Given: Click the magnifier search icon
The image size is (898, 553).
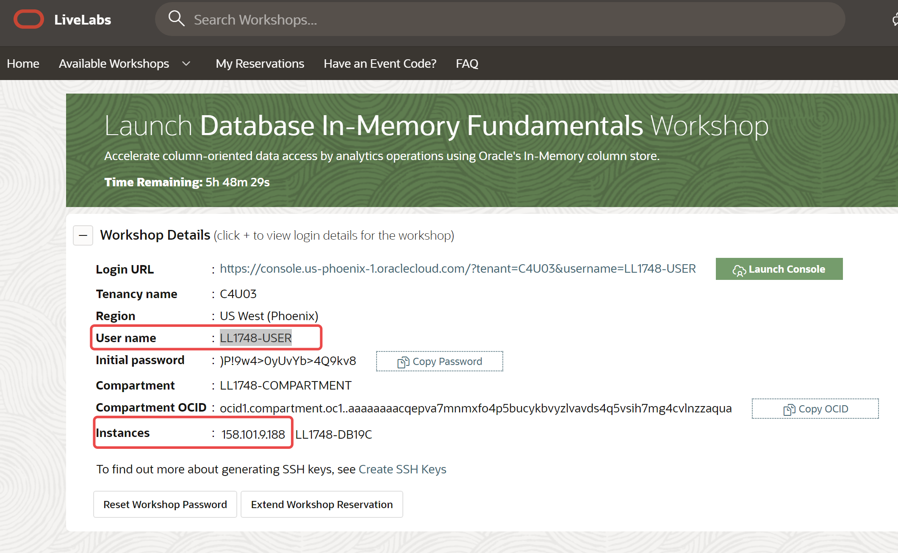Looking at the screenshot, I should click(x=176, y=19).
